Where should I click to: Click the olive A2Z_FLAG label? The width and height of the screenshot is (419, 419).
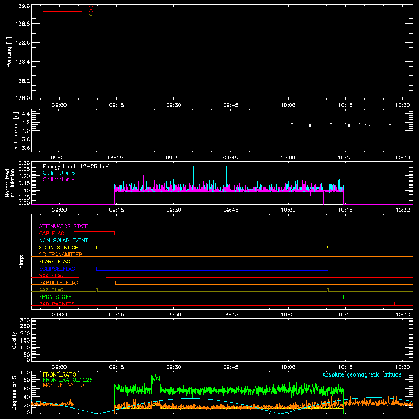51,290
